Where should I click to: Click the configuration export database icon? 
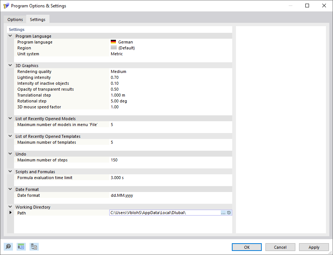click(x=34, y=247)
